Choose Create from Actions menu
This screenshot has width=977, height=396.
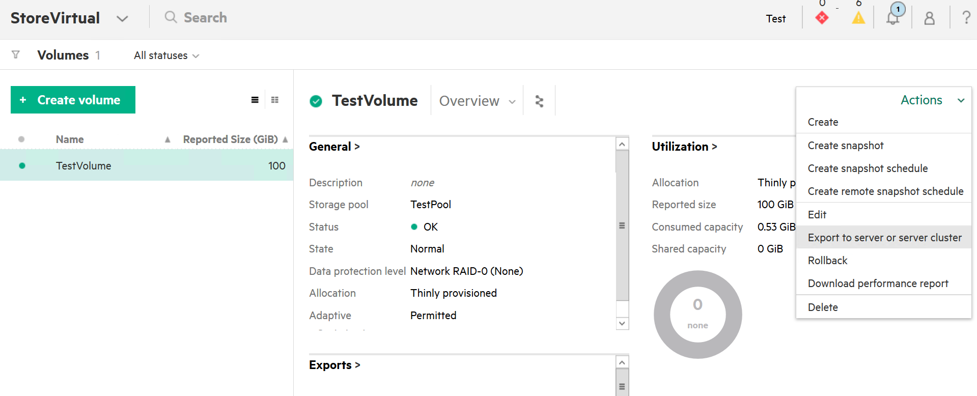[x=883, y=122]
